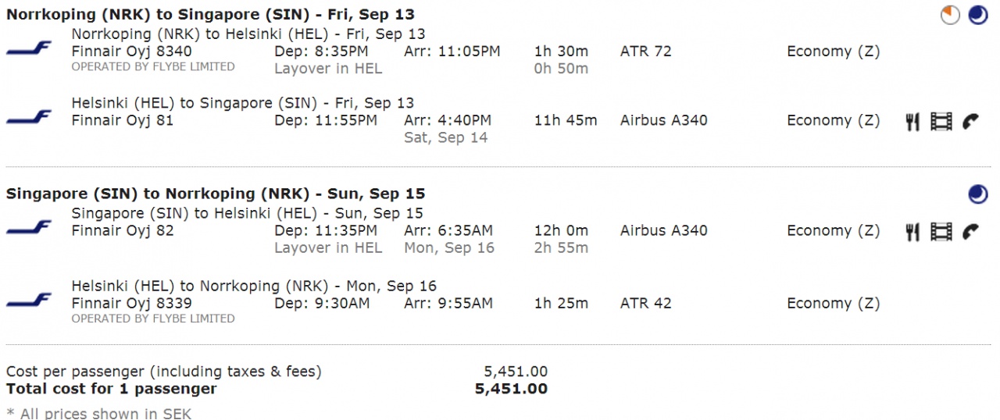Click the 'All prices shown in SEK' note
Screen dimensions: 1000x420
click(x=98, y=413)
